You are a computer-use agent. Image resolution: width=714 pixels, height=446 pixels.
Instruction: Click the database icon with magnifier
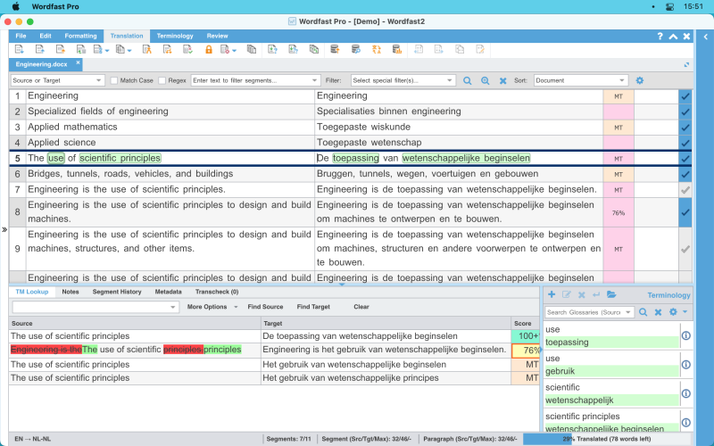point(355,50)
